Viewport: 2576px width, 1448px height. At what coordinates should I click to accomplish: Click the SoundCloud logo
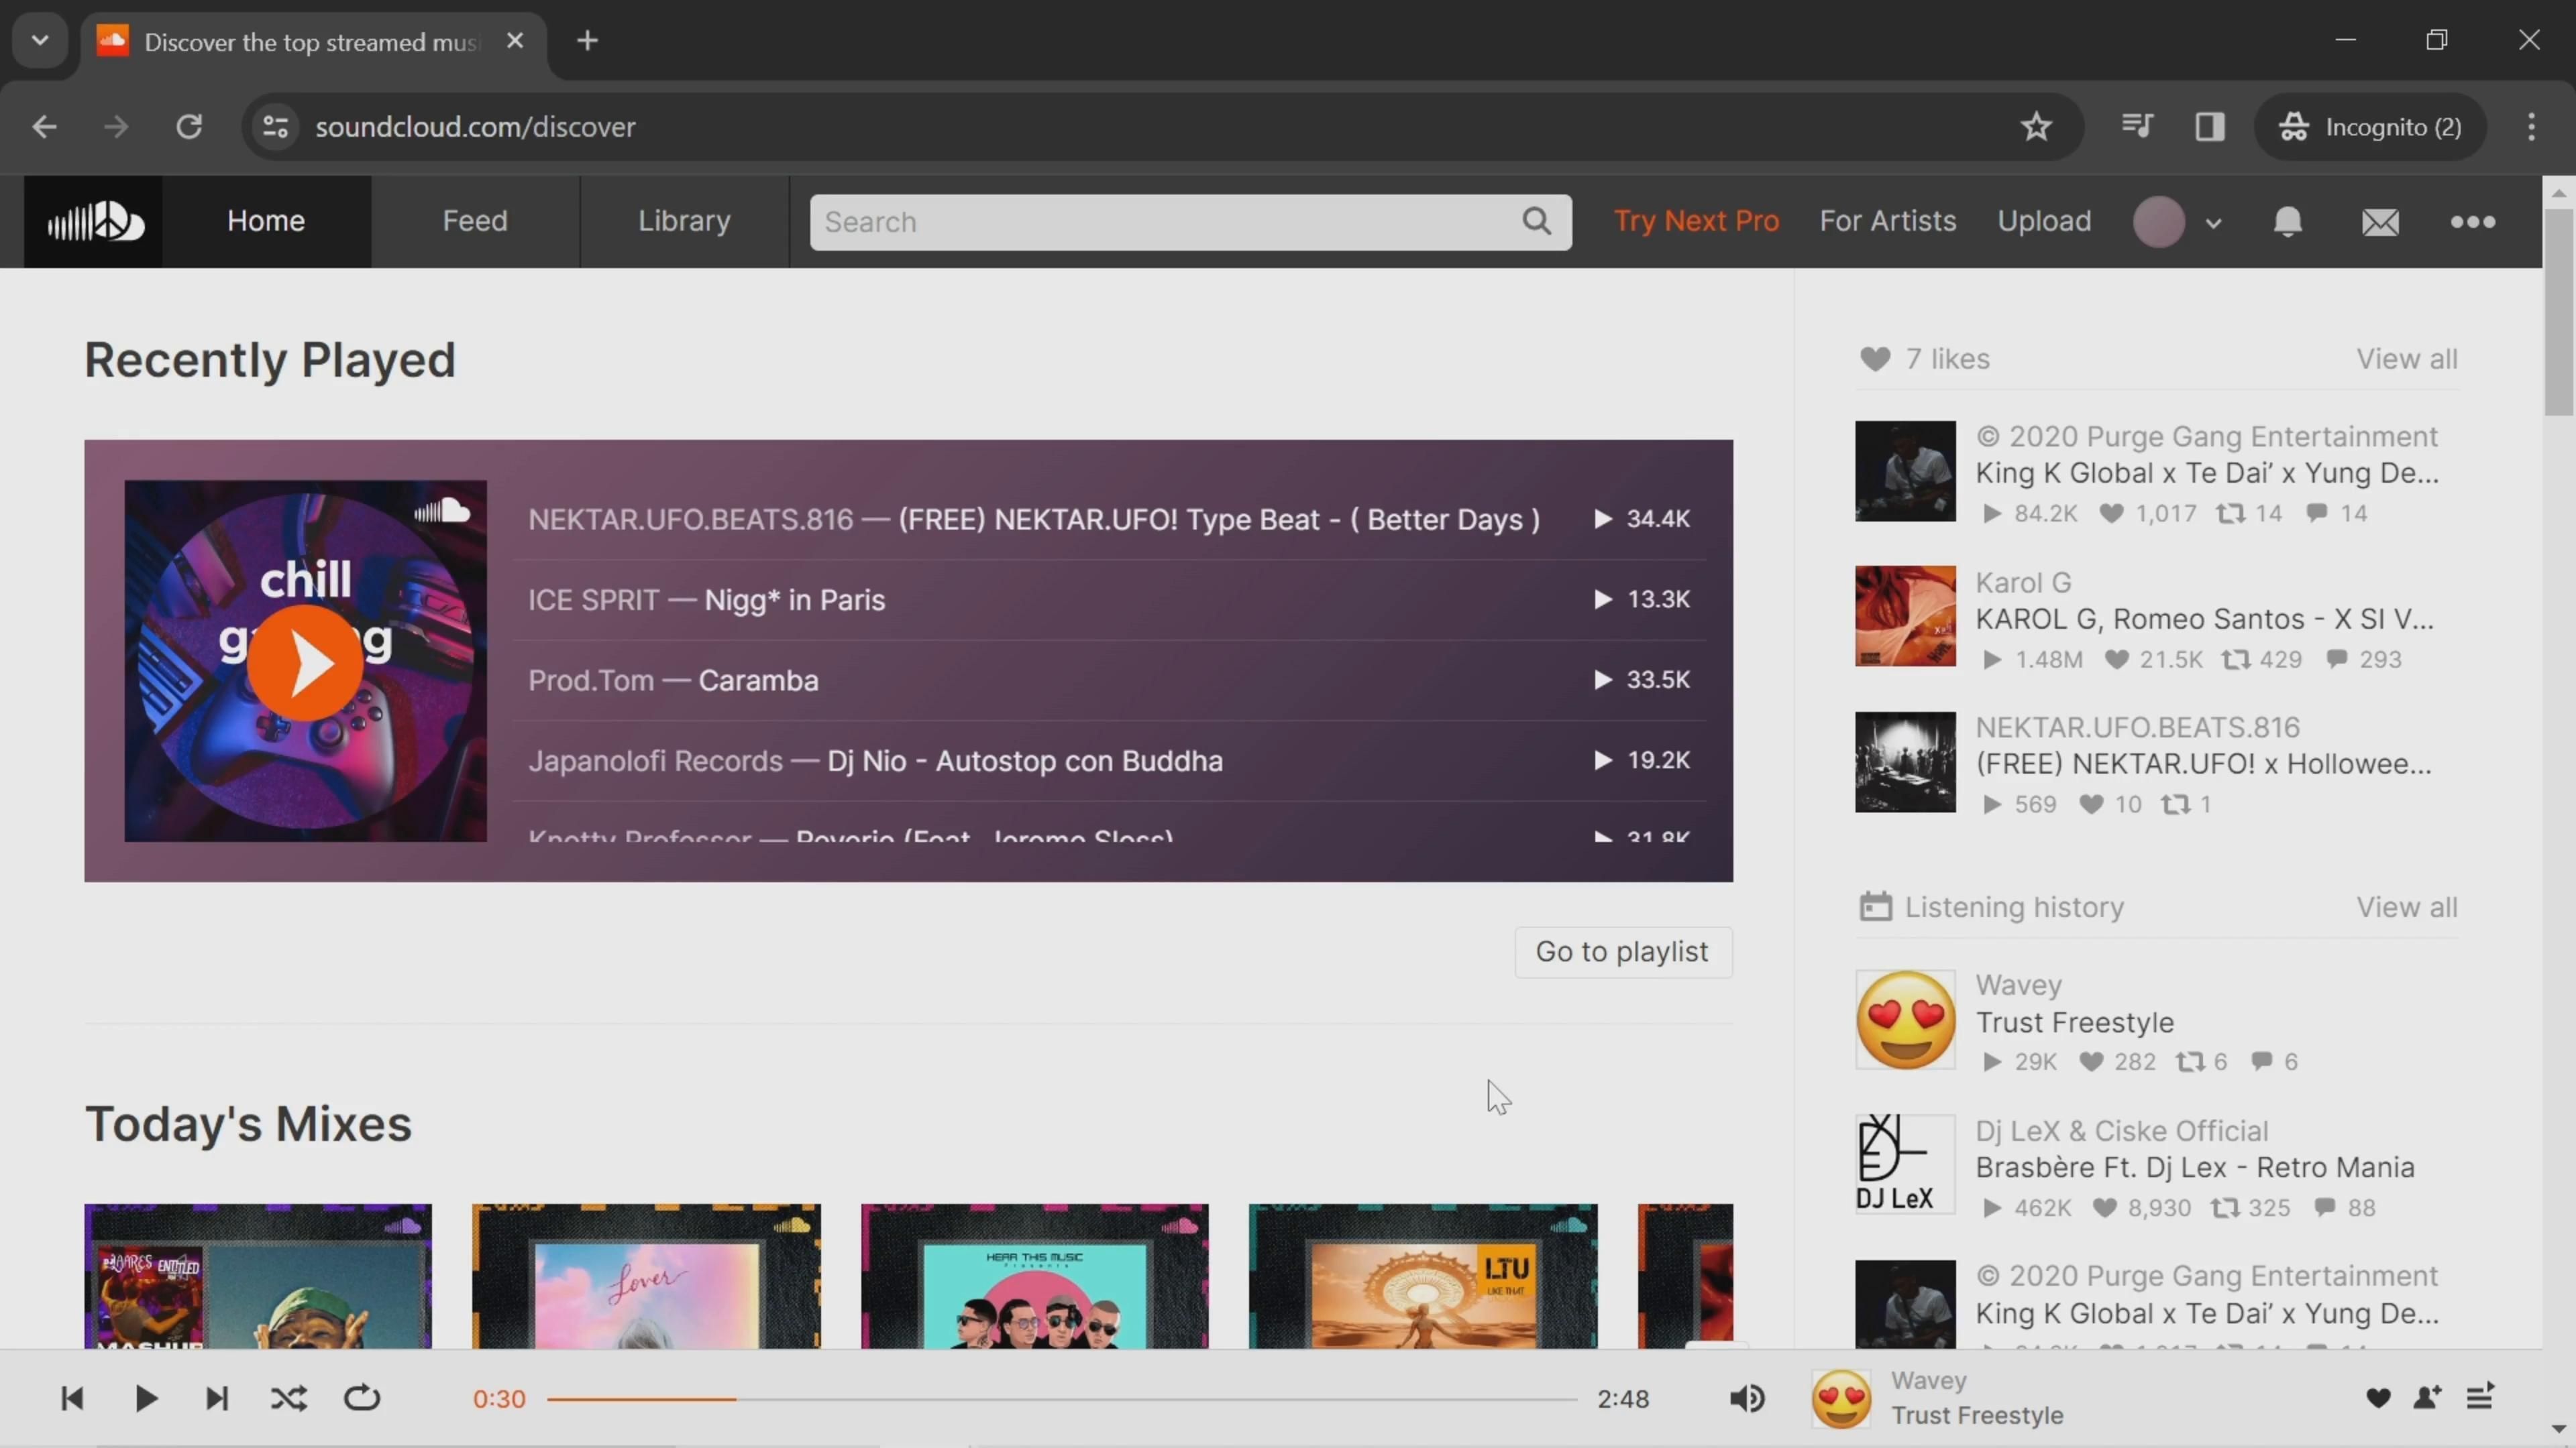point(94,221)
